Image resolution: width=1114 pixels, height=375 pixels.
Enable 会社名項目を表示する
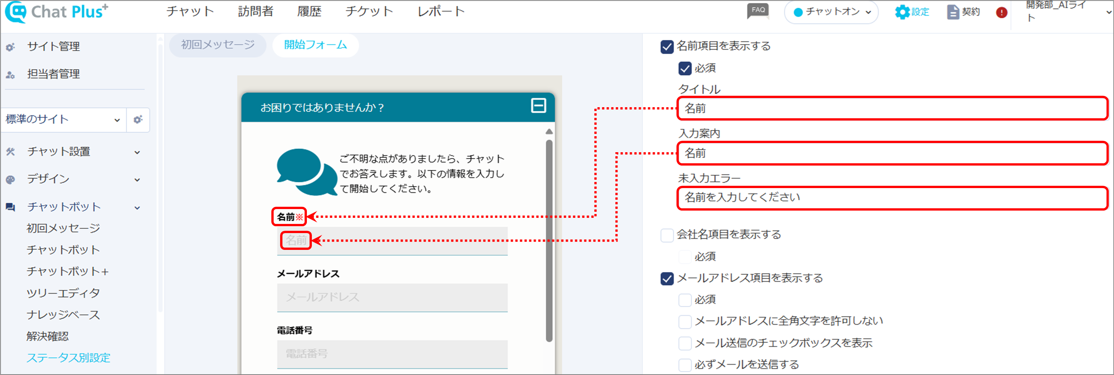tap(667, 235)
